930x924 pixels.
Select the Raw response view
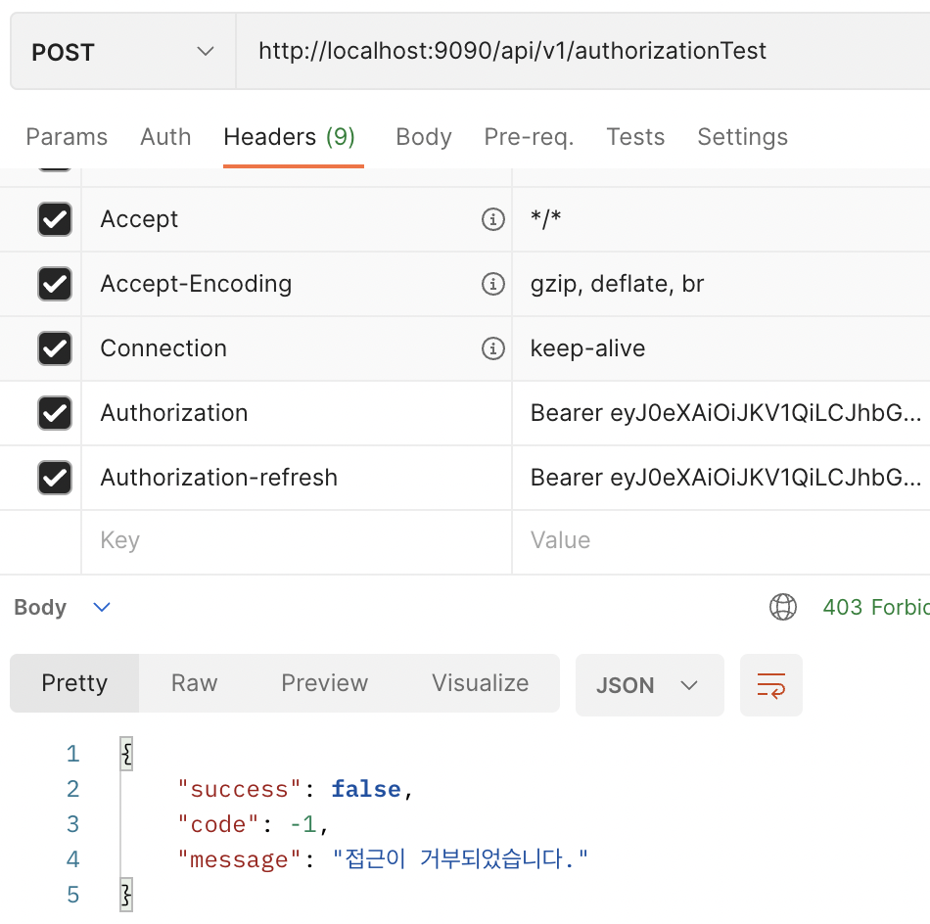(x=194, y=683)
